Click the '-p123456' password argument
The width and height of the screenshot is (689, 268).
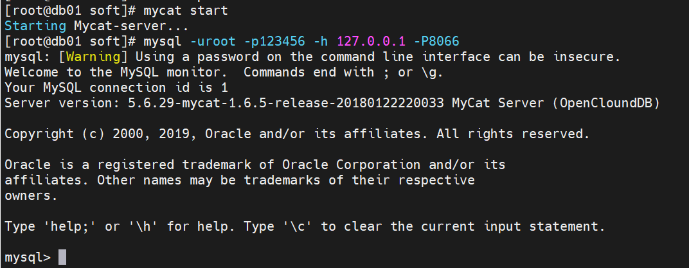[274, 42]
